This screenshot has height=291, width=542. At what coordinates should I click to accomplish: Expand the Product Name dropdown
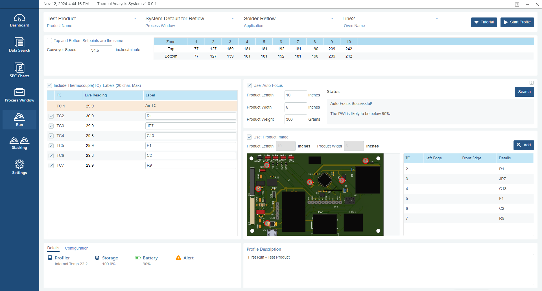134,19
